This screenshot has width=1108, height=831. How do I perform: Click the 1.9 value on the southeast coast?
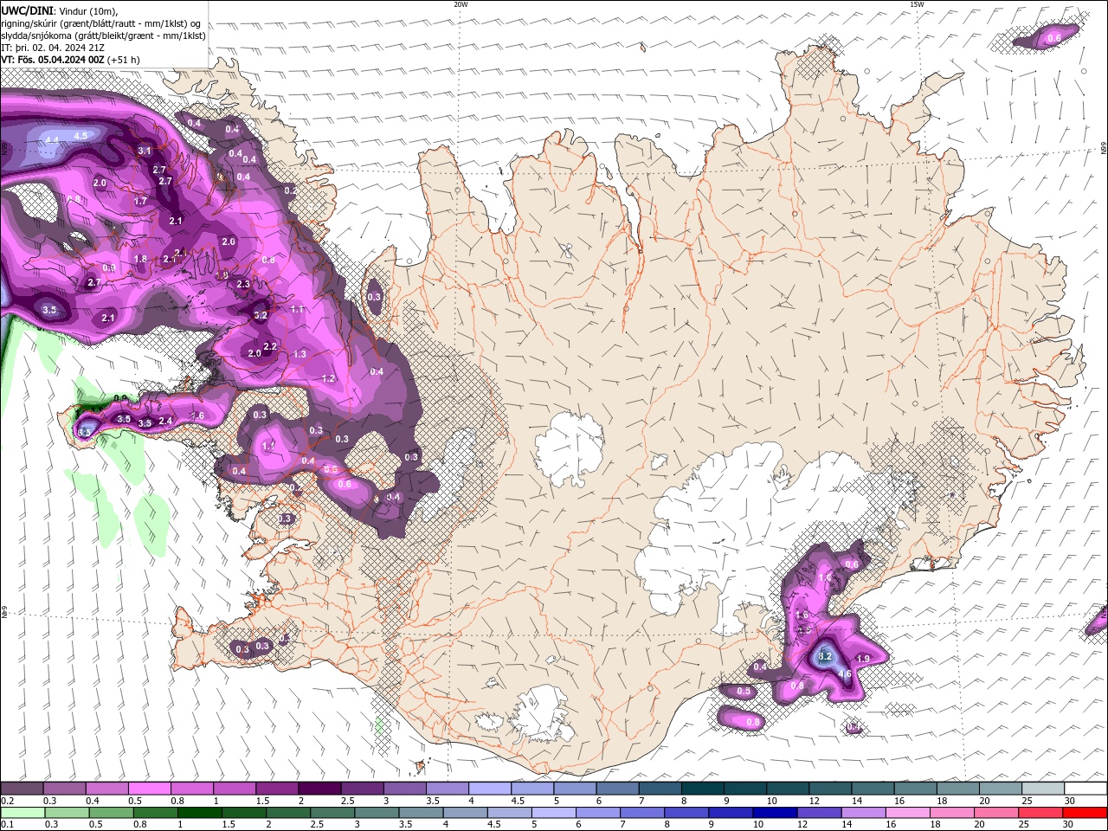[x=862, y=659]
